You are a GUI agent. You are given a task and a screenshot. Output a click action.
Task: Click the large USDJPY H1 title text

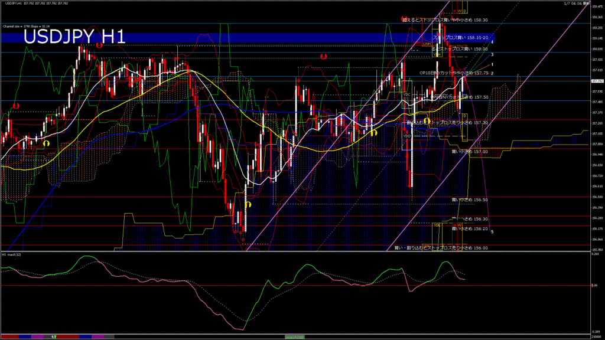(x=74, y=37)
